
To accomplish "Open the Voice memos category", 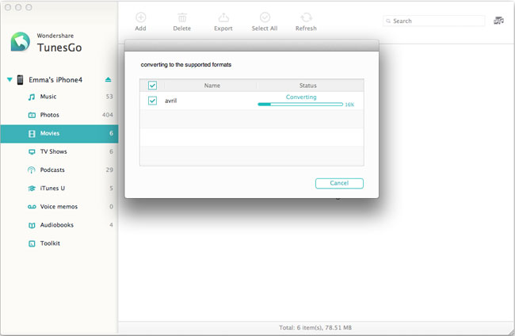I will (59, 207).
